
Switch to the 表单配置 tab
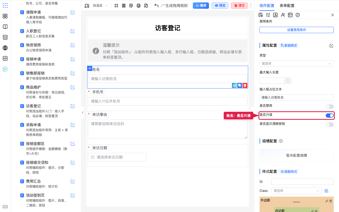click(x=287, y=6)
